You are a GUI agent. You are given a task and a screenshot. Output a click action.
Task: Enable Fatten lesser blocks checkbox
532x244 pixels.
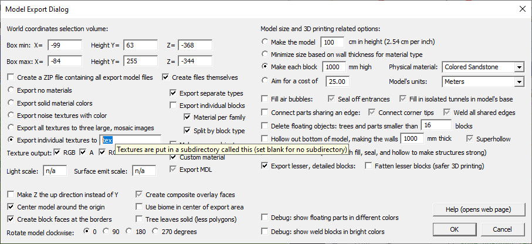click(x=368, y=166)
